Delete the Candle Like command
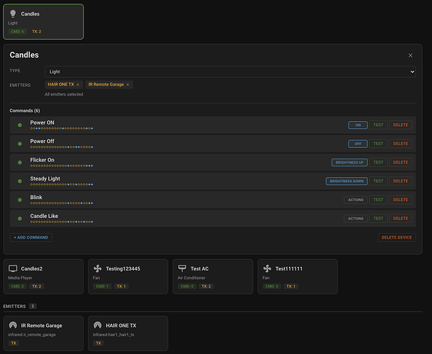The width and height of the screenshot is (432, 354). pyautogui.click(x=400, y=219)
